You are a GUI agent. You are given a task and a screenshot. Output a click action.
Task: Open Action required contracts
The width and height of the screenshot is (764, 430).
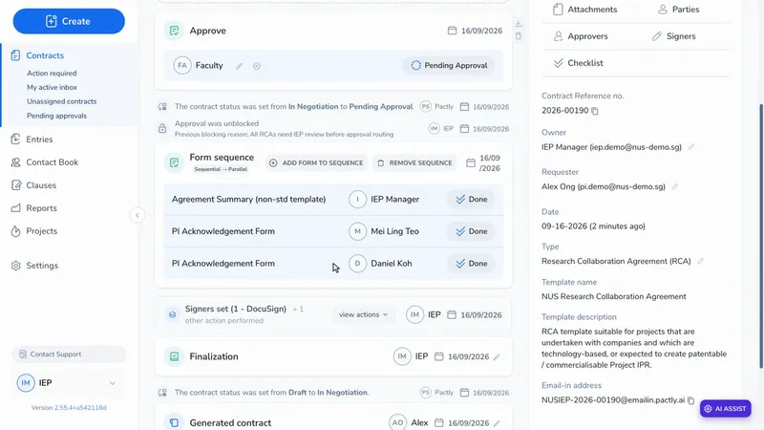pos(52,74)
